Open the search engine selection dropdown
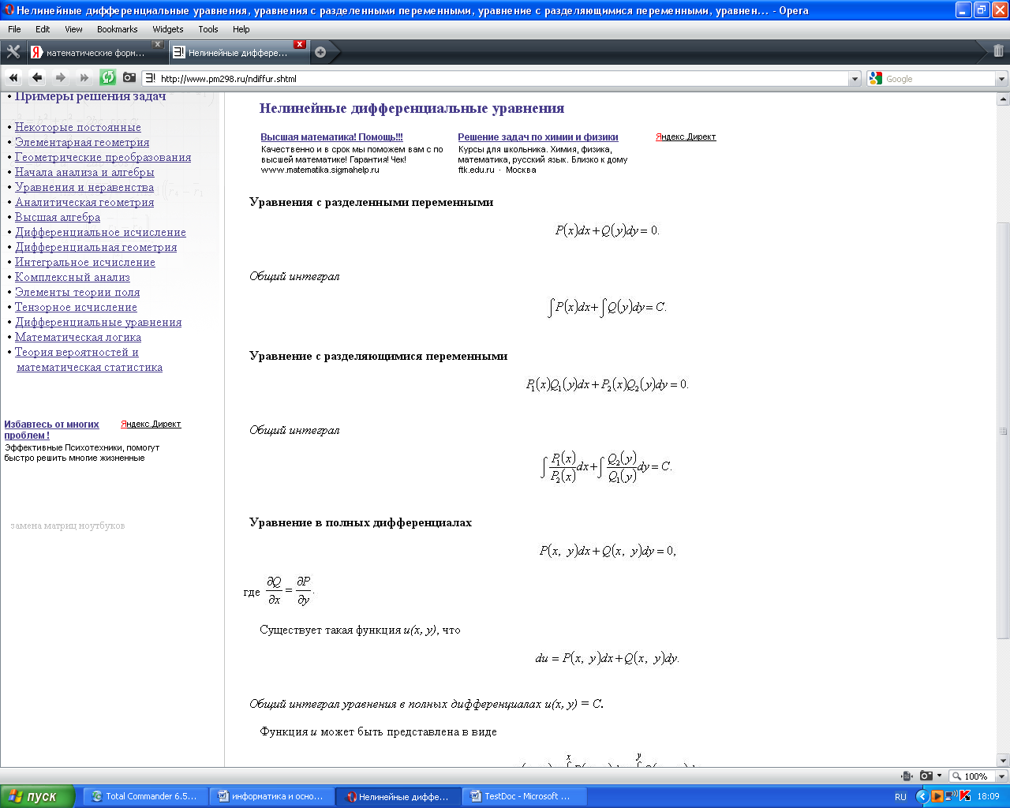 (1001, 79)
